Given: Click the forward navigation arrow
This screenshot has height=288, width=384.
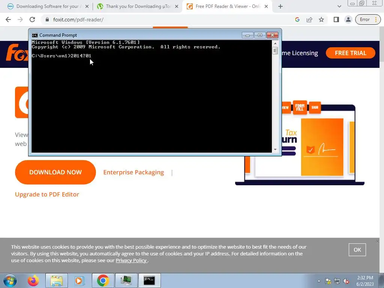Looking at the screenshot, I should (x=20, y=19).
